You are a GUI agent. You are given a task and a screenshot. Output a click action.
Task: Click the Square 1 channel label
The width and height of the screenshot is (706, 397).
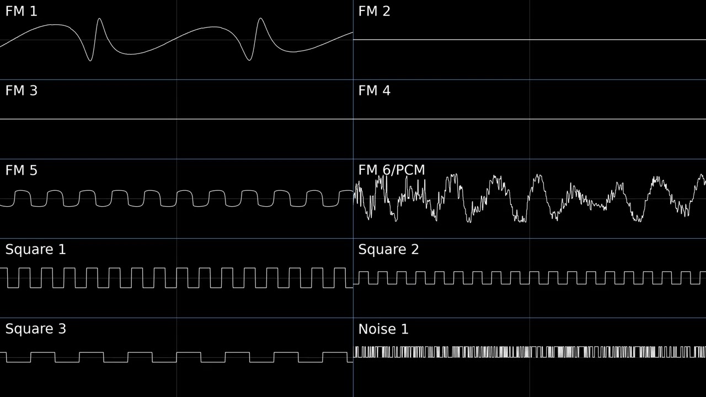point(36,250)
